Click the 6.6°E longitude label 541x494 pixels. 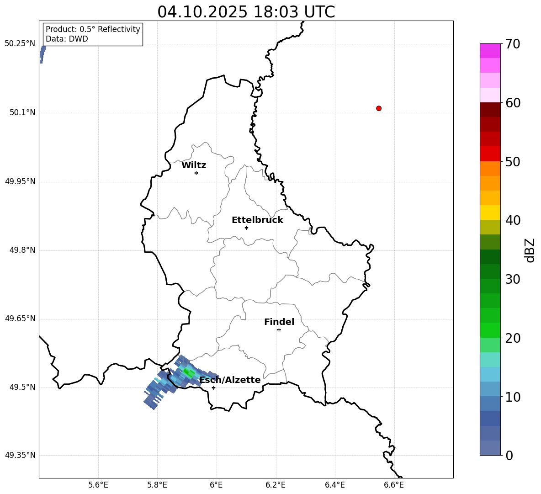pyautogui.click(x=394, y=485)
